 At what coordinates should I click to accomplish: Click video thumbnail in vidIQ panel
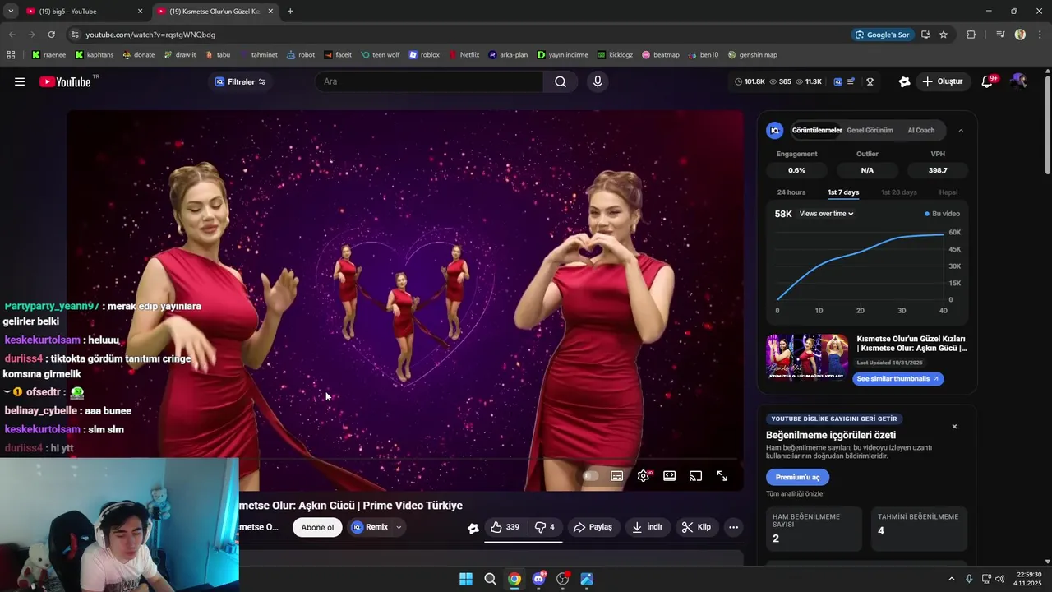pyautogui.click(x=807, y=356)
